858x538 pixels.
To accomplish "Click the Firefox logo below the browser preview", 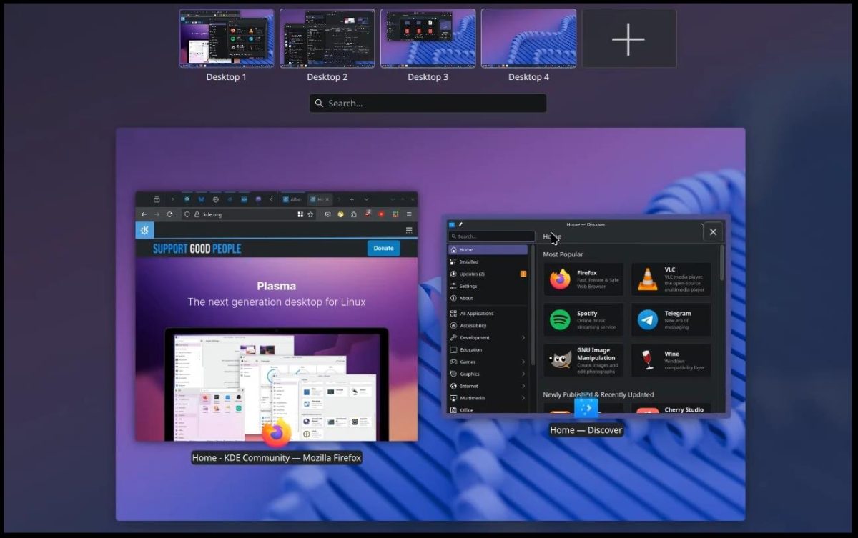I will point(276,432).
